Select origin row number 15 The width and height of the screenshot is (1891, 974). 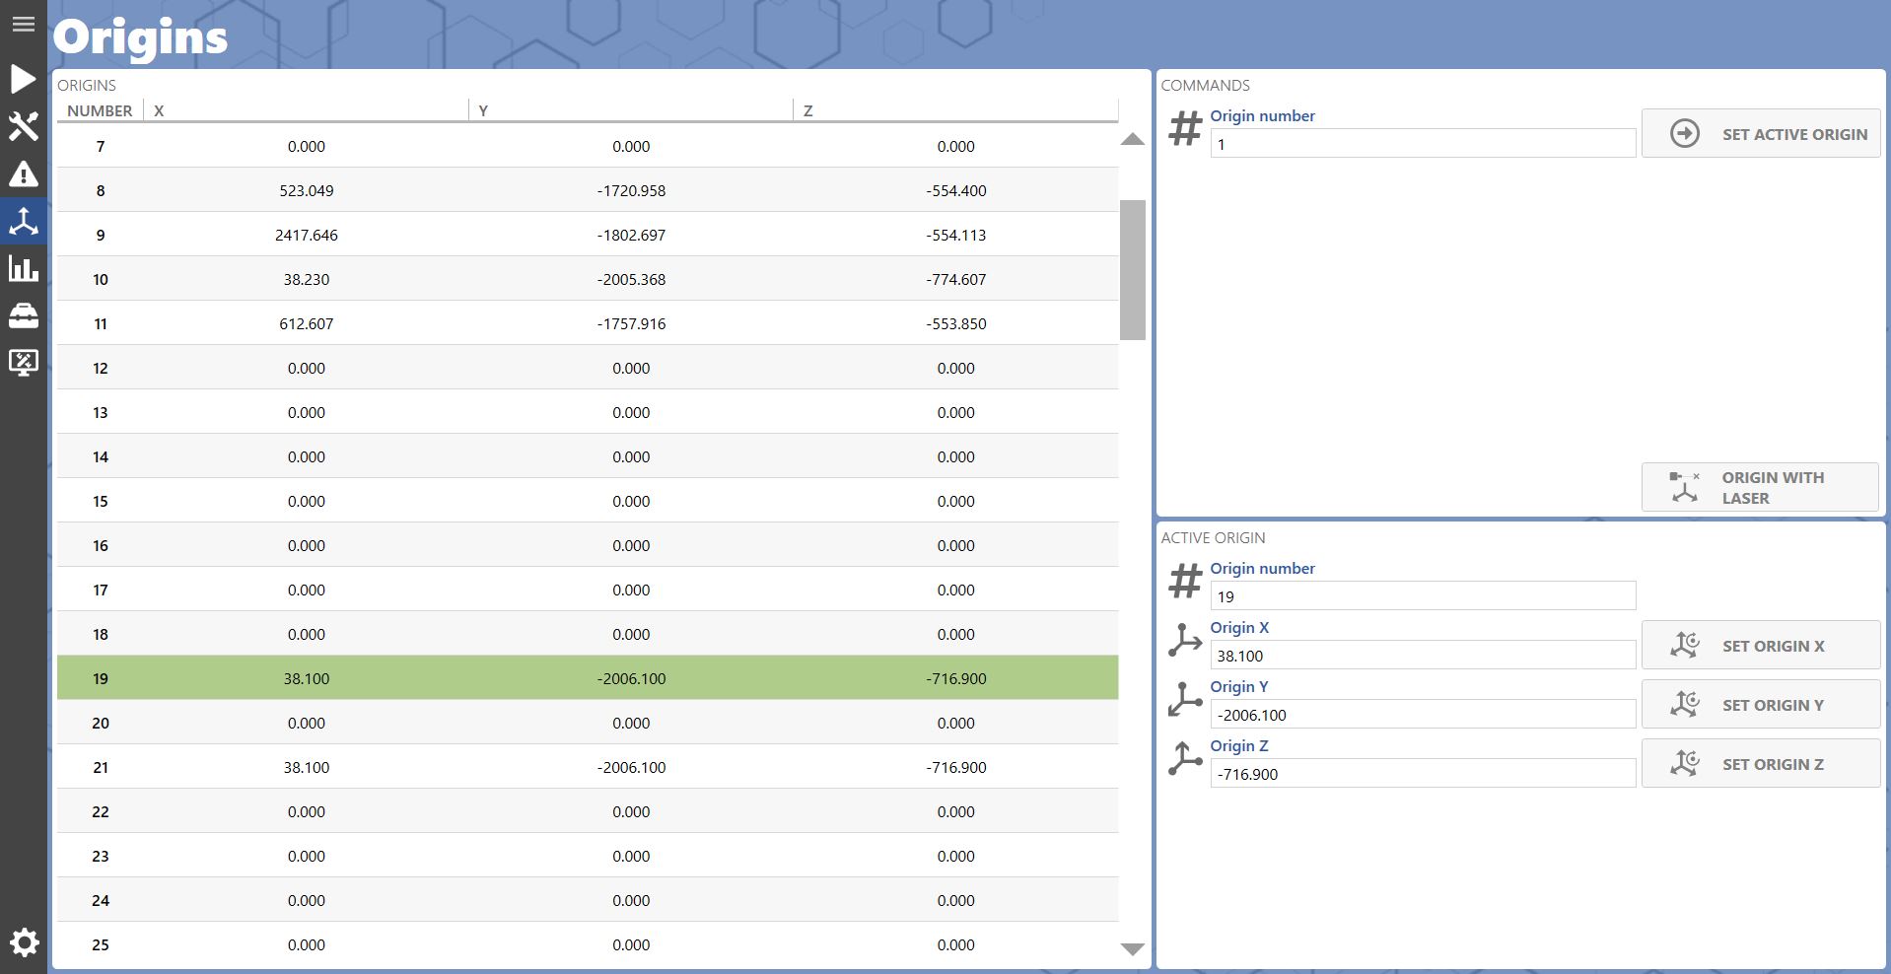pyautogui.click(x=588, y=501)
